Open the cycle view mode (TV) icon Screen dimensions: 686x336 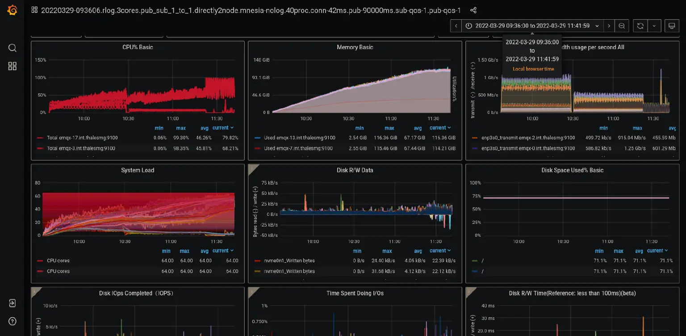(672, 25)
